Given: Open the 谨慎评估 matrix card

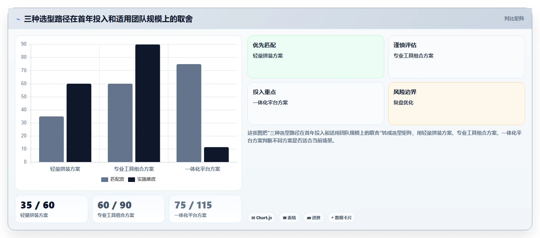Looking at the screenshot, I should click(456, 57).
